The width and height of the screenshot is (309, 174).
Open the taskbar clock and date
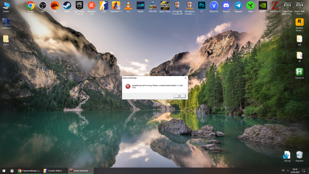click(295, 171)
